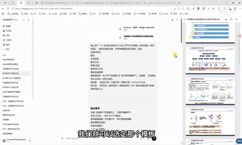Open conversation options three-dot menu
The height and width of the screenshot is (145, 242).
177,20
